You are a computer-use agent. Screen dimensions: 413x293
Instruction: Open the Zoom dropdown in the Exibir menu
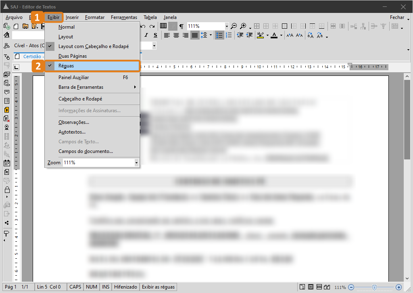click(136, 163)
